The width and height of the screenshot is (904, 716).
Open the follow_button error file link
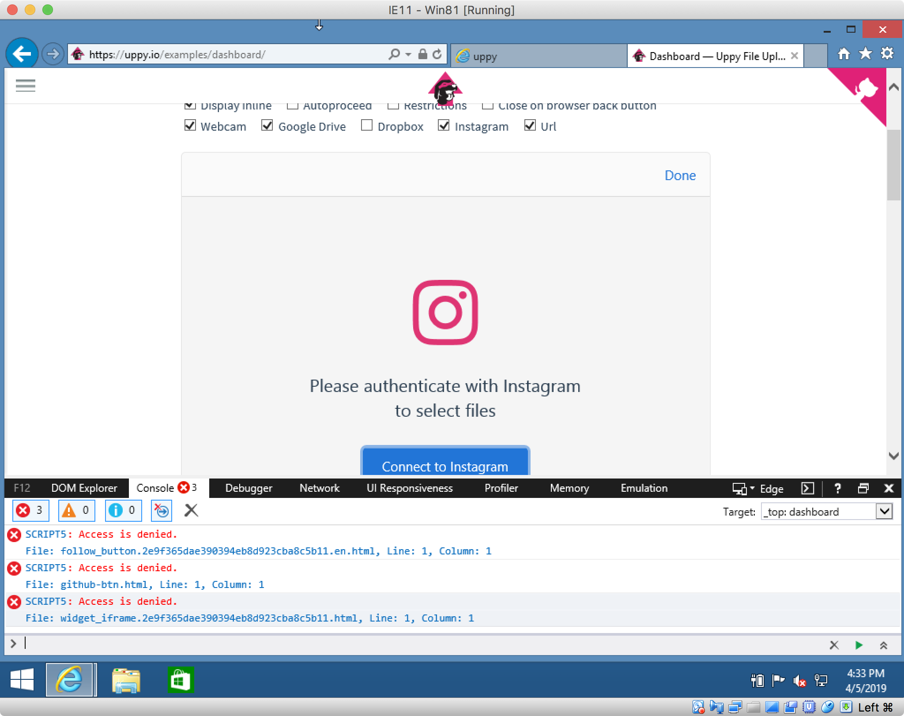point(218,551)
